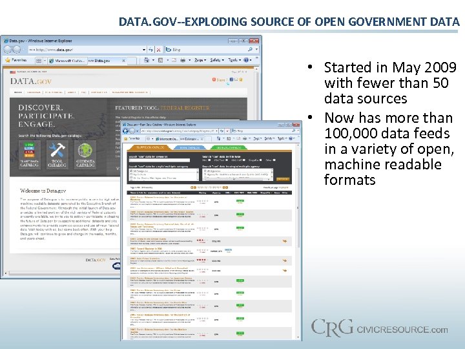This screenshot has width=465, height=349.
Task: Select blue Tool Catalog tab
Action: point(189,147)
